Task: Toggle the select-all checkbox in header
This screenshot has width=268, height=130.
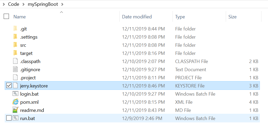Action: pos(6,17)
